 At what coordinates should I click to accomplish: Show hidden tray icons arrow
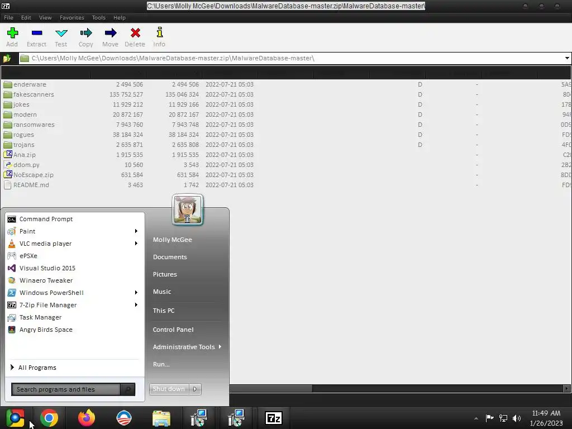[x=476, y=418]
